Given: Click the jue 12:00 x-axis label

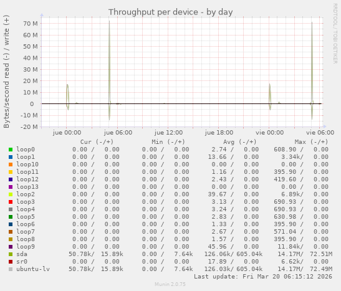Looking at the screenshot, I should click(x=168, y=133).
